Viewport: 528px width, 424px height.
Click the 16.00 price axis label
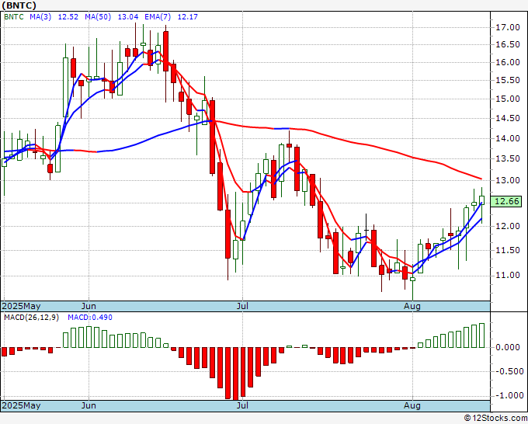tap(508, 62)
